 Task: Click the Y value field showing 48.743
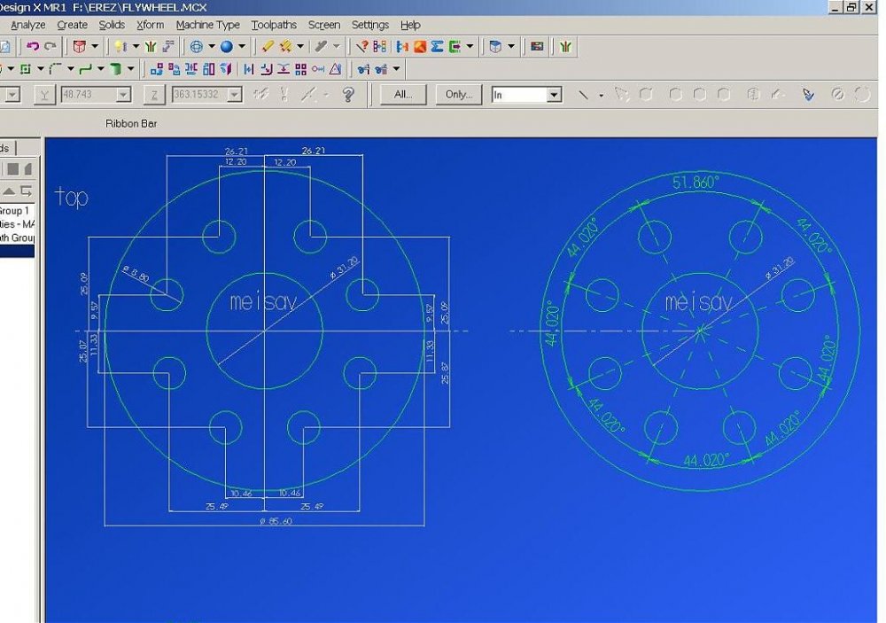point(89,95)
